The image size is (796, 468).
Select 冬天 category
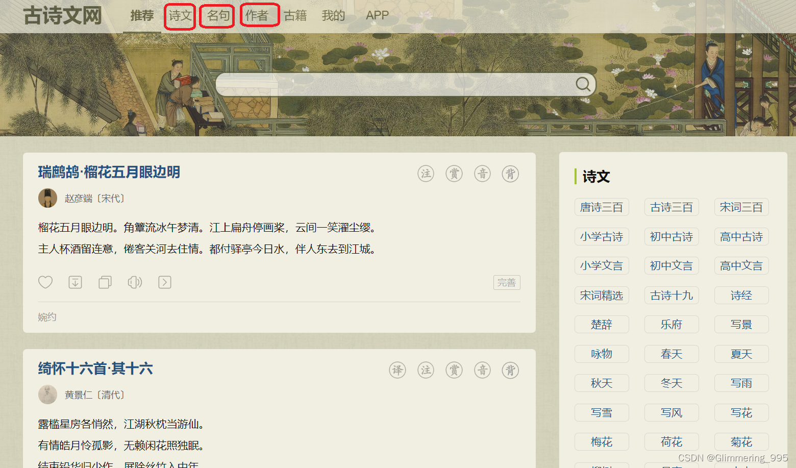(671, 383)
